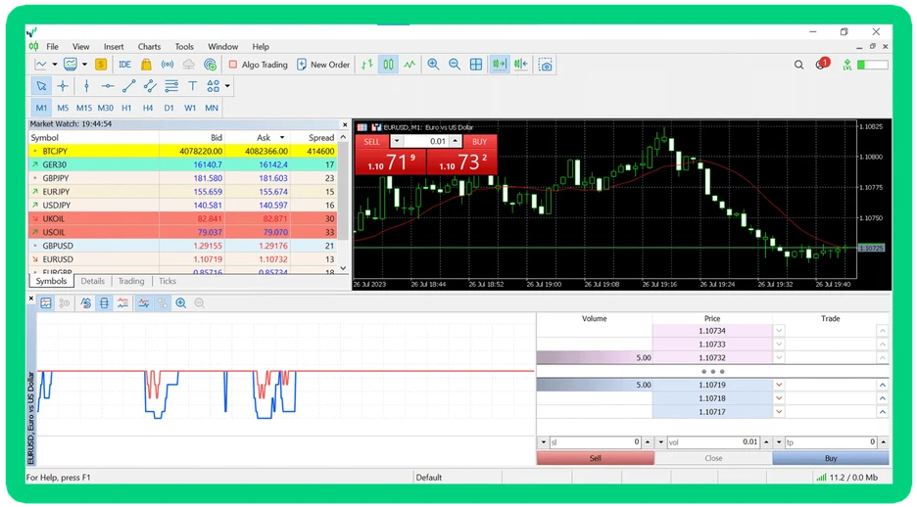Tile chart windows with grid icon
917x507 pixels.
tap(476, 65)
